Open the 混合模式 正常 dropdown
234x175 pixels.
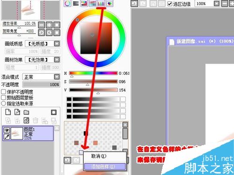click(57, 77)
